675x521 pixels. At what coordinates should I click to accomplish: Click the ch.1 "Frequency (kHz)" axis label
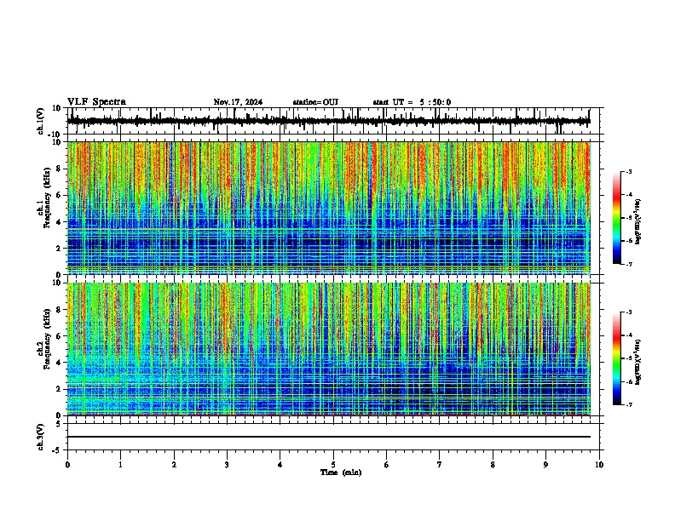48,198
